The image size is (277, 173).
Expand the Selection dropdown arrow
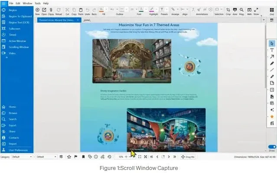click(x=221, y=10)
